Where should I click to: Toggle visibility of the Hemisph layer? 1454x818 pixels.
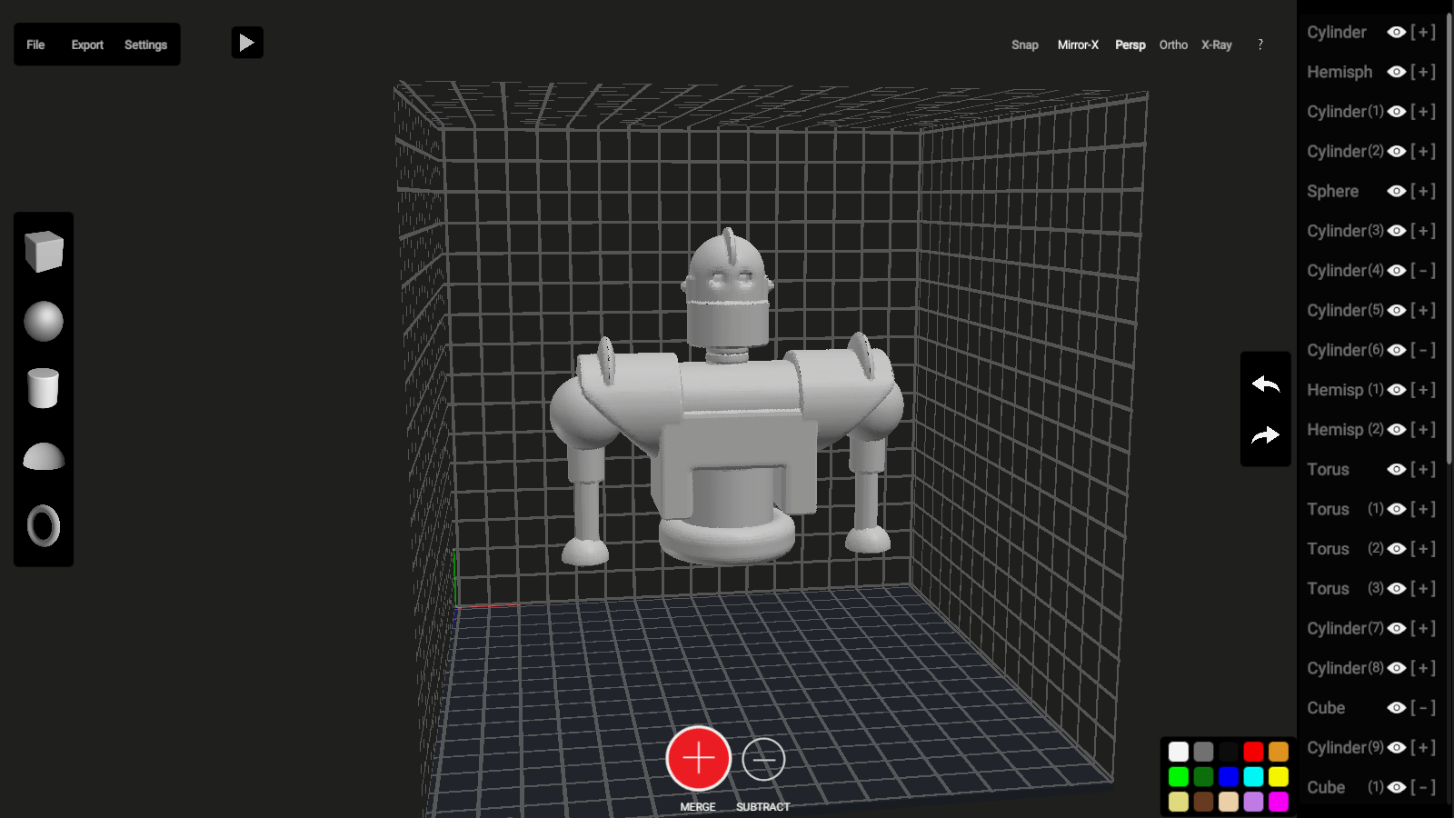[1397, 72]
